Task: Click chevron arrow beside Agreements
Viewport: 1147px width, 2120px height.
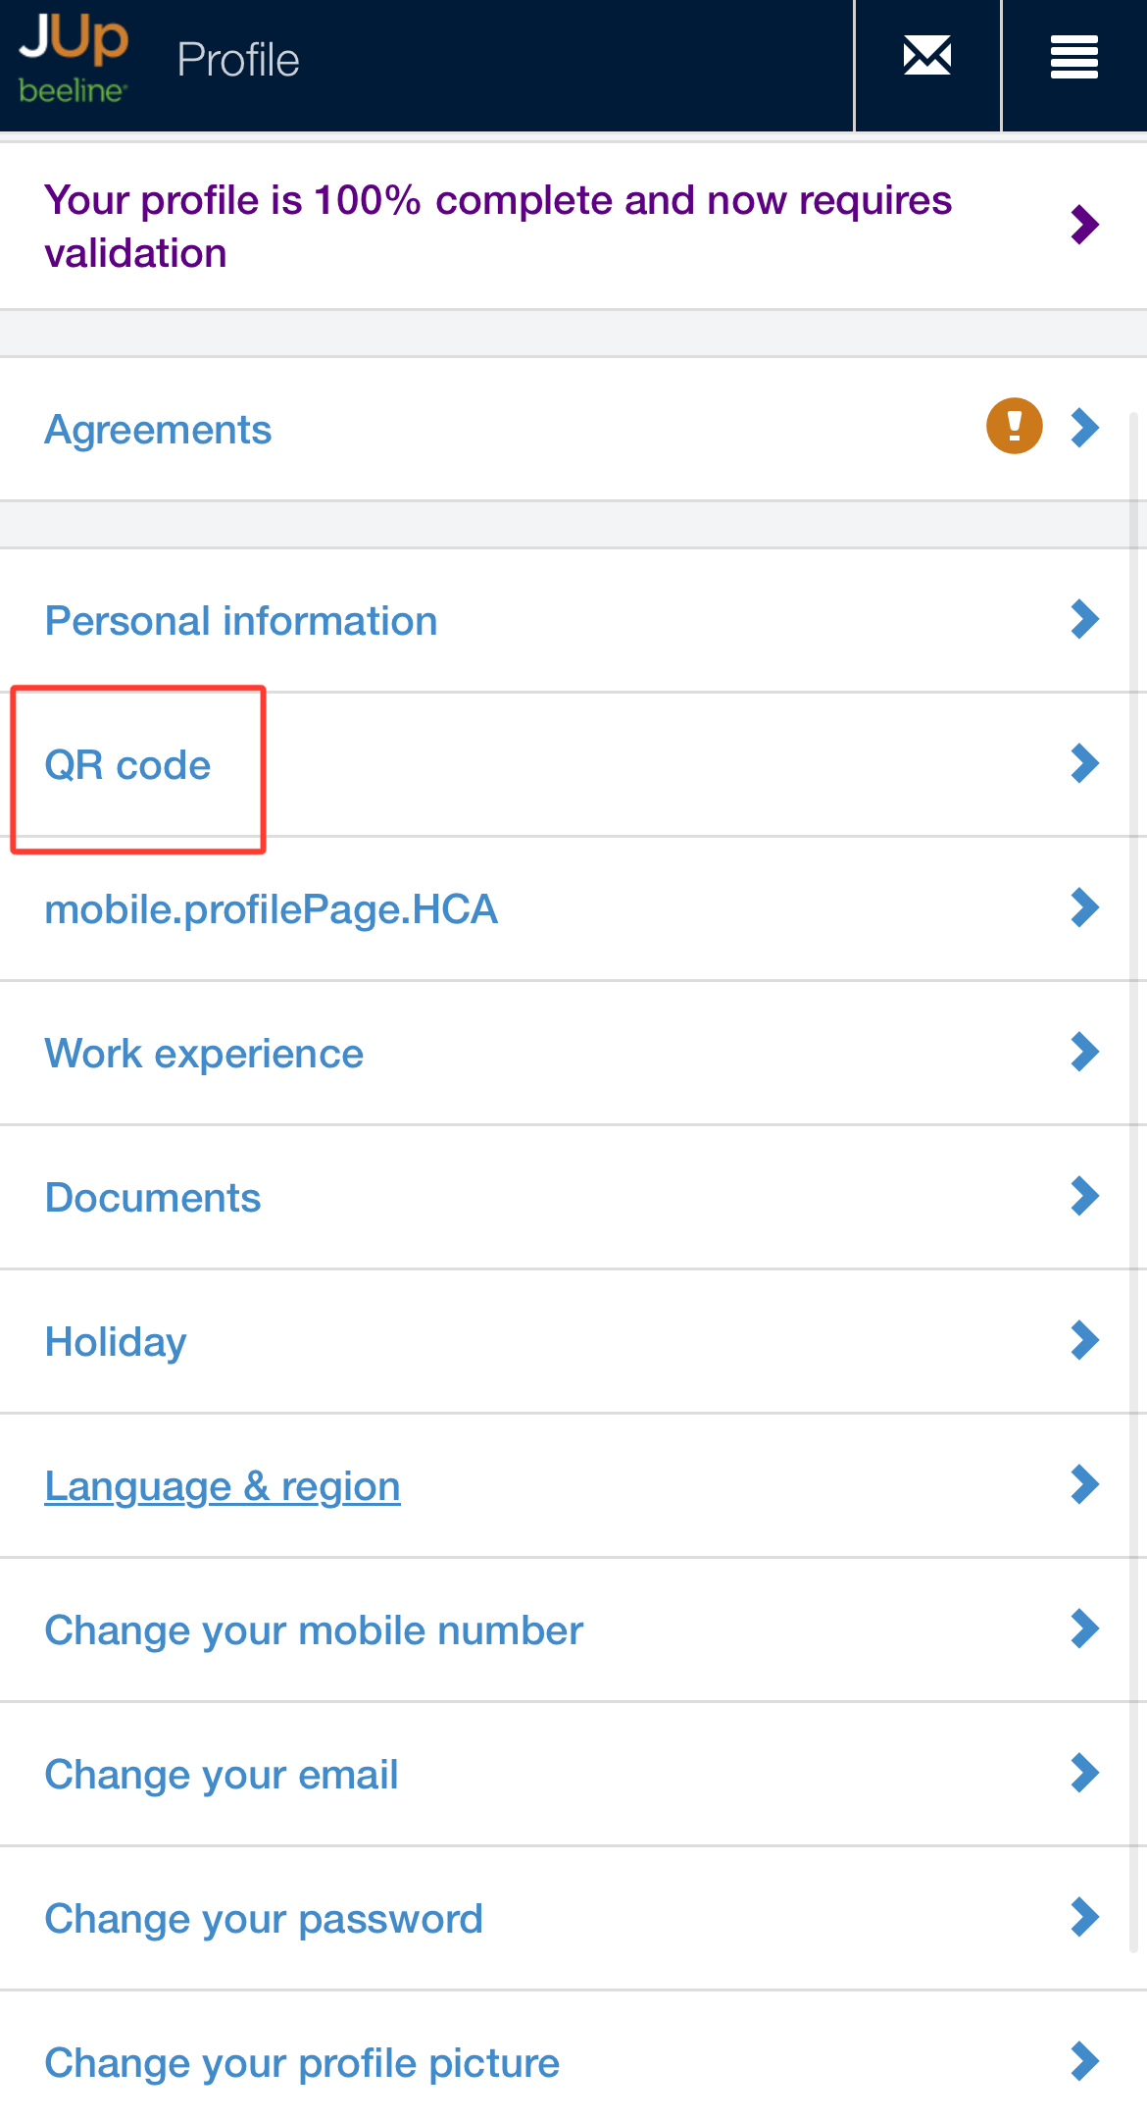Action: pos(1084,428)
